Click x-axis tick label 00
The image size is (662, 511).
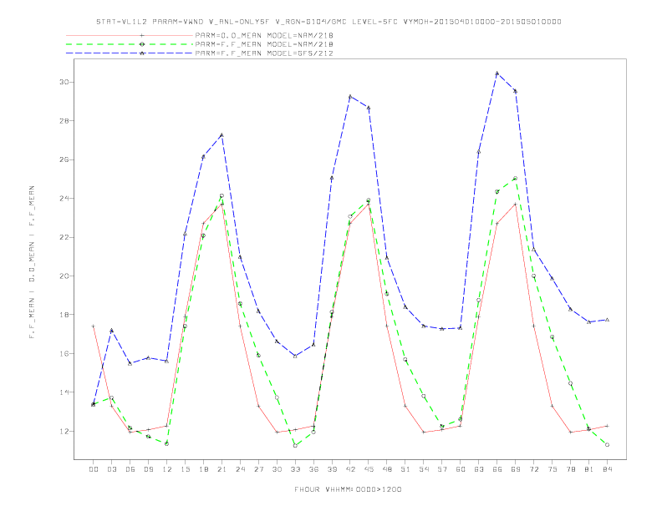click(94, 469)
